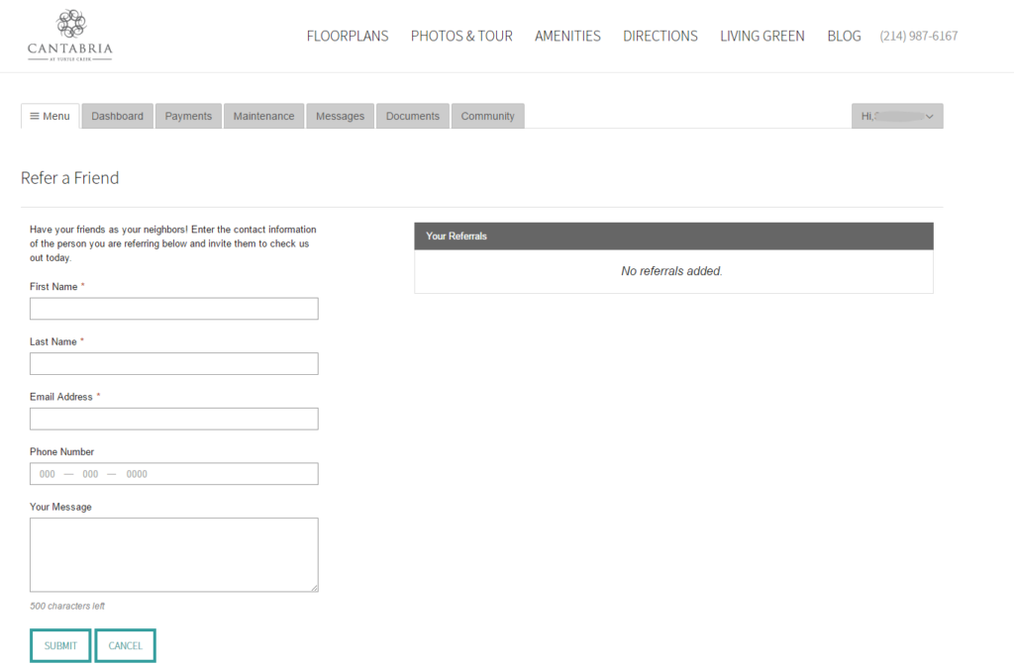
Task: Open the FLOORPLANS navigation menu item
Action: (x=348, y=36)
